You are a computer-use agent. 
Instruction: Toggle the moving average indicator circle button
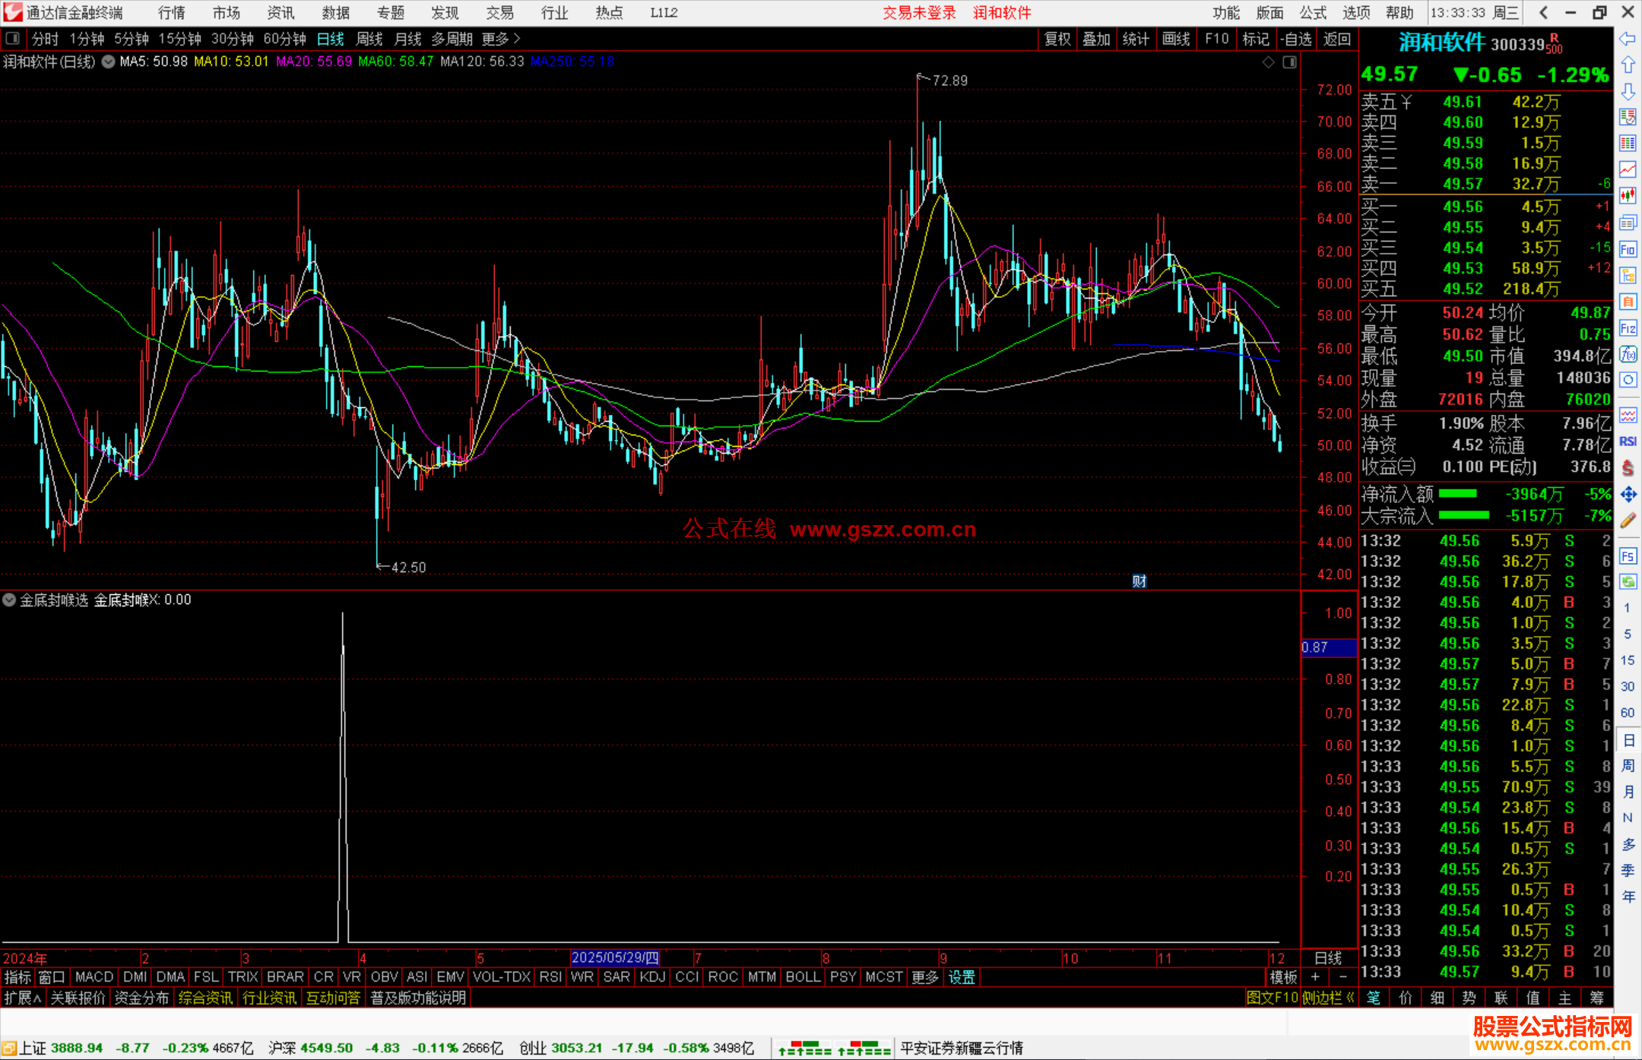pos(109,62)
